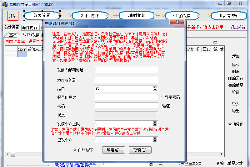Click 删除没选 in the right panel
The width and height of the screenshot is (250, 167).
coord(236,78)
